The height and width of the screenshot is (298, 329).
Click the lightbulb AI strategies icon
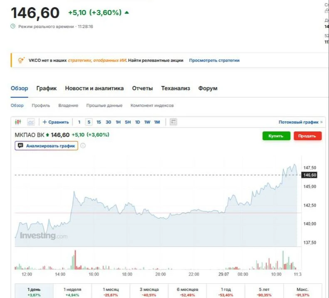21,60
